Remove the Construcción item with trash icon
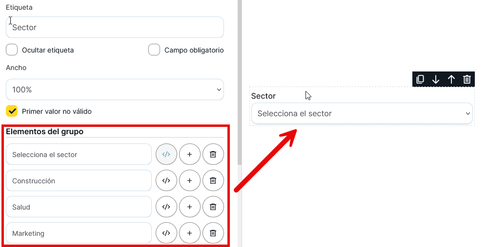Image resolution: width=488 pixels, height=247 pixels. pos(213,180)
